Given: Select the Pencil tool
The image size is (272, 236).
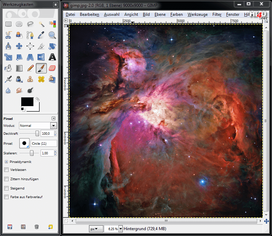Looking at the screenshot, I should pyautogui.click(x=30, y=68).
